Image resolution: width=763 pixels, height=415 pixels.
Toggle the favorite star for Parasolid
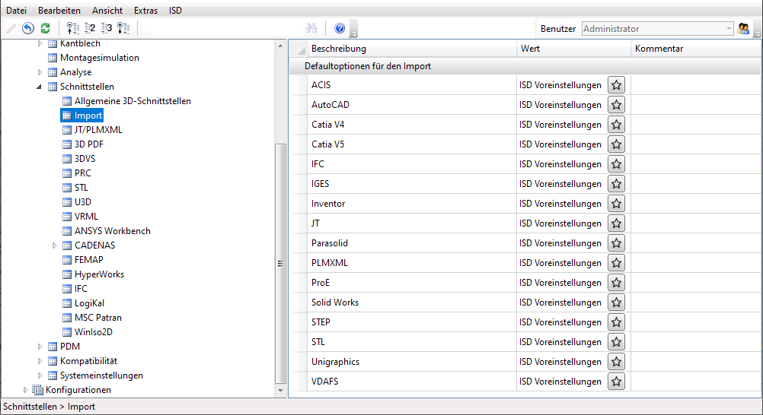click(617, 243)
